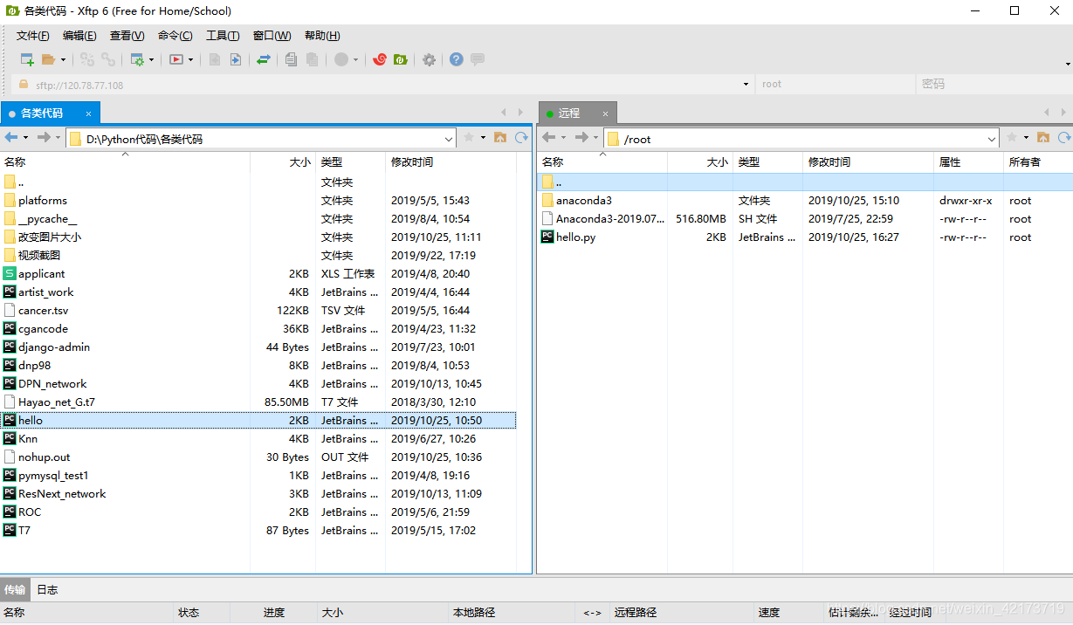Screen dimensions: 1073x625
Task: Click the file with blue right-arrow transfer icon
Action: pos(236,59)
